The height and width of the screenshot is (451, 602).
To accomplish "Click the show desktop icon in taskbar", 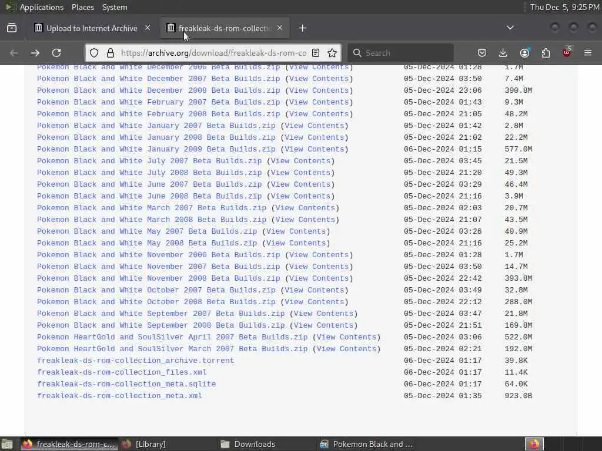I will (7, 444).
